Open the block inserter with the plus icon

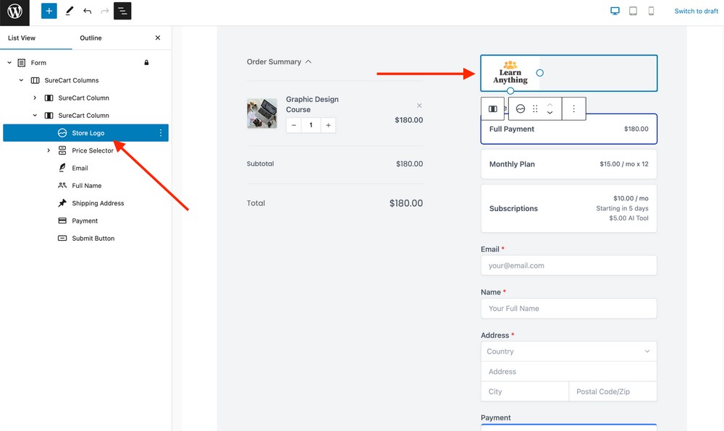coord(48,11)
